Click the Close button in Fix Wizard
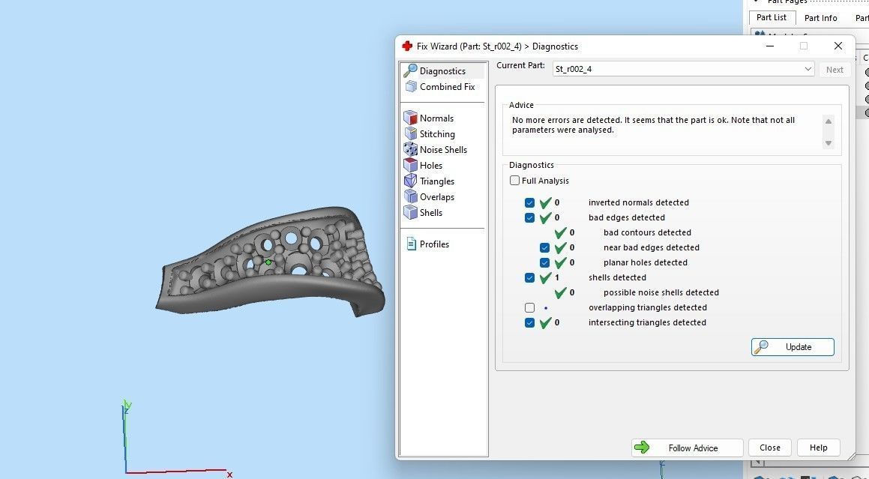 pos(770,448)
